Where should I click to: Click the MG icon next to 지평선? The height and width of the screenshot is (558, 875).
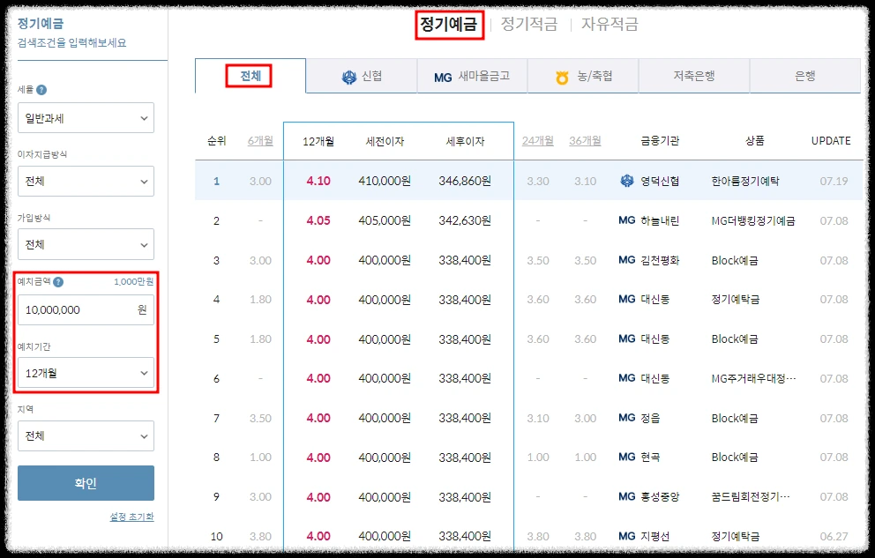click(626, 535)
